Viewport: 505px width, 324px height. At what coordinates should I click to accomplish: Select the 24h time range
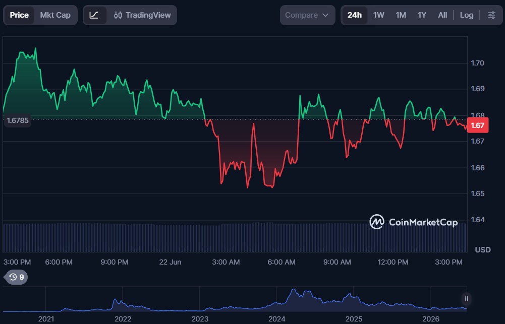point(355,15)
